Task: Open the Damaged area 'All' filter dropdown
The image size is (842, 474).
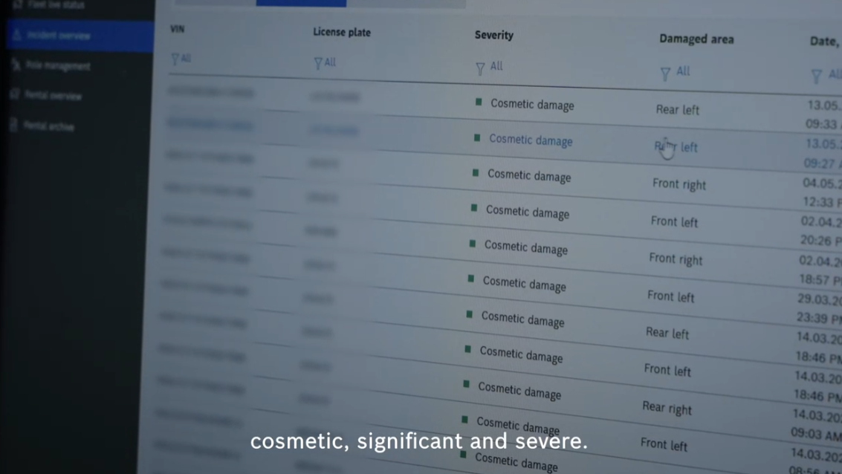Action: coord(675,72)
